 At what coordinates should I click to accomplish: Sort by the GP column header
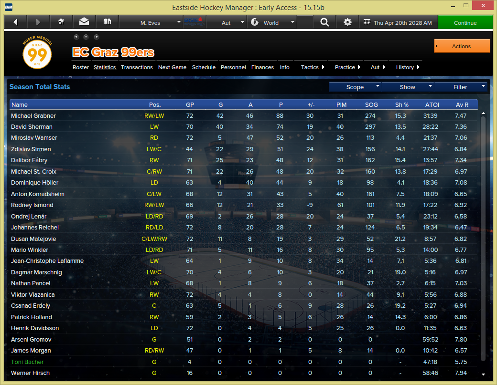[x=190, y=104]
